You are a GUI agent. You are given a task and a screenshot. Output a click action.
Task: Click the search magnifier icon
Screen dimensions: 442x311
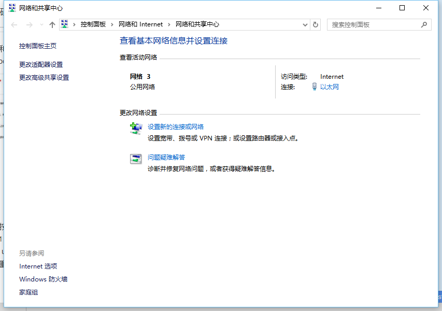424,25
